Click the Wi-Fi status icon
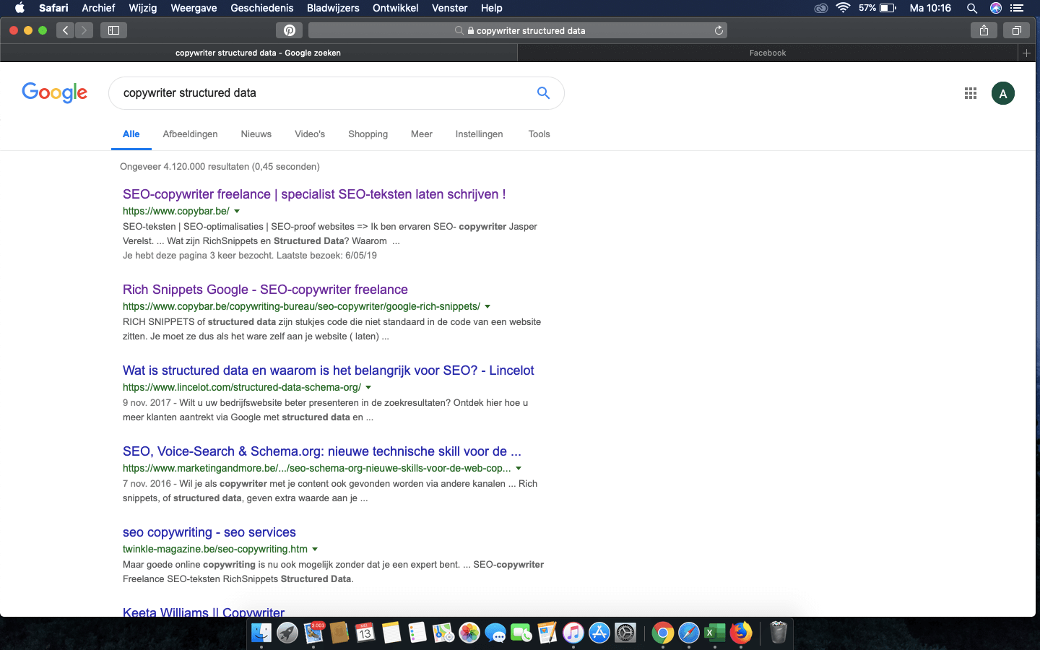 [x=843, y=8]
